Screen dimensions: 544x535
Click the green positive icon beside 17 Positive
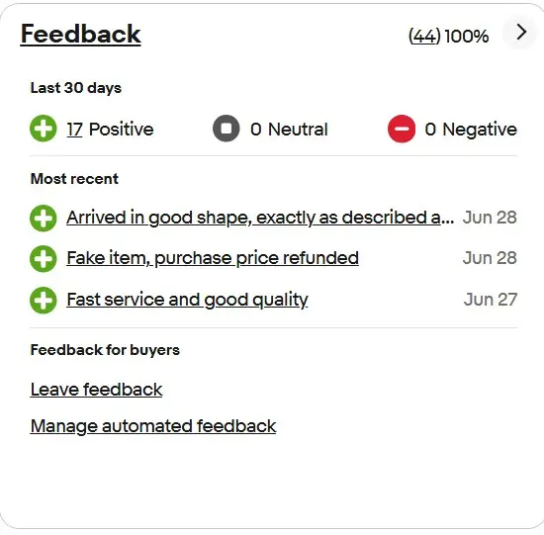(x=44, y=129)
